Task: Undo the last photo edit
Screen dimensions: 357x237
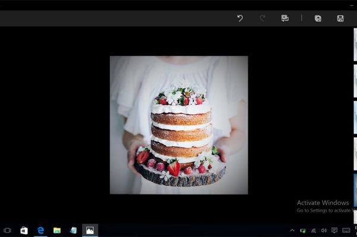Action: (240, 18)
